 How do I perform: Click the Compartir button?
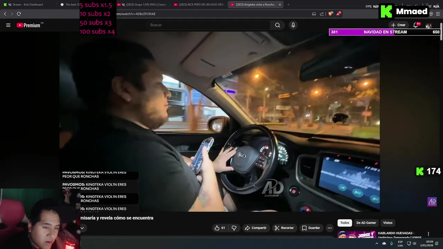[x=256, y=228]
